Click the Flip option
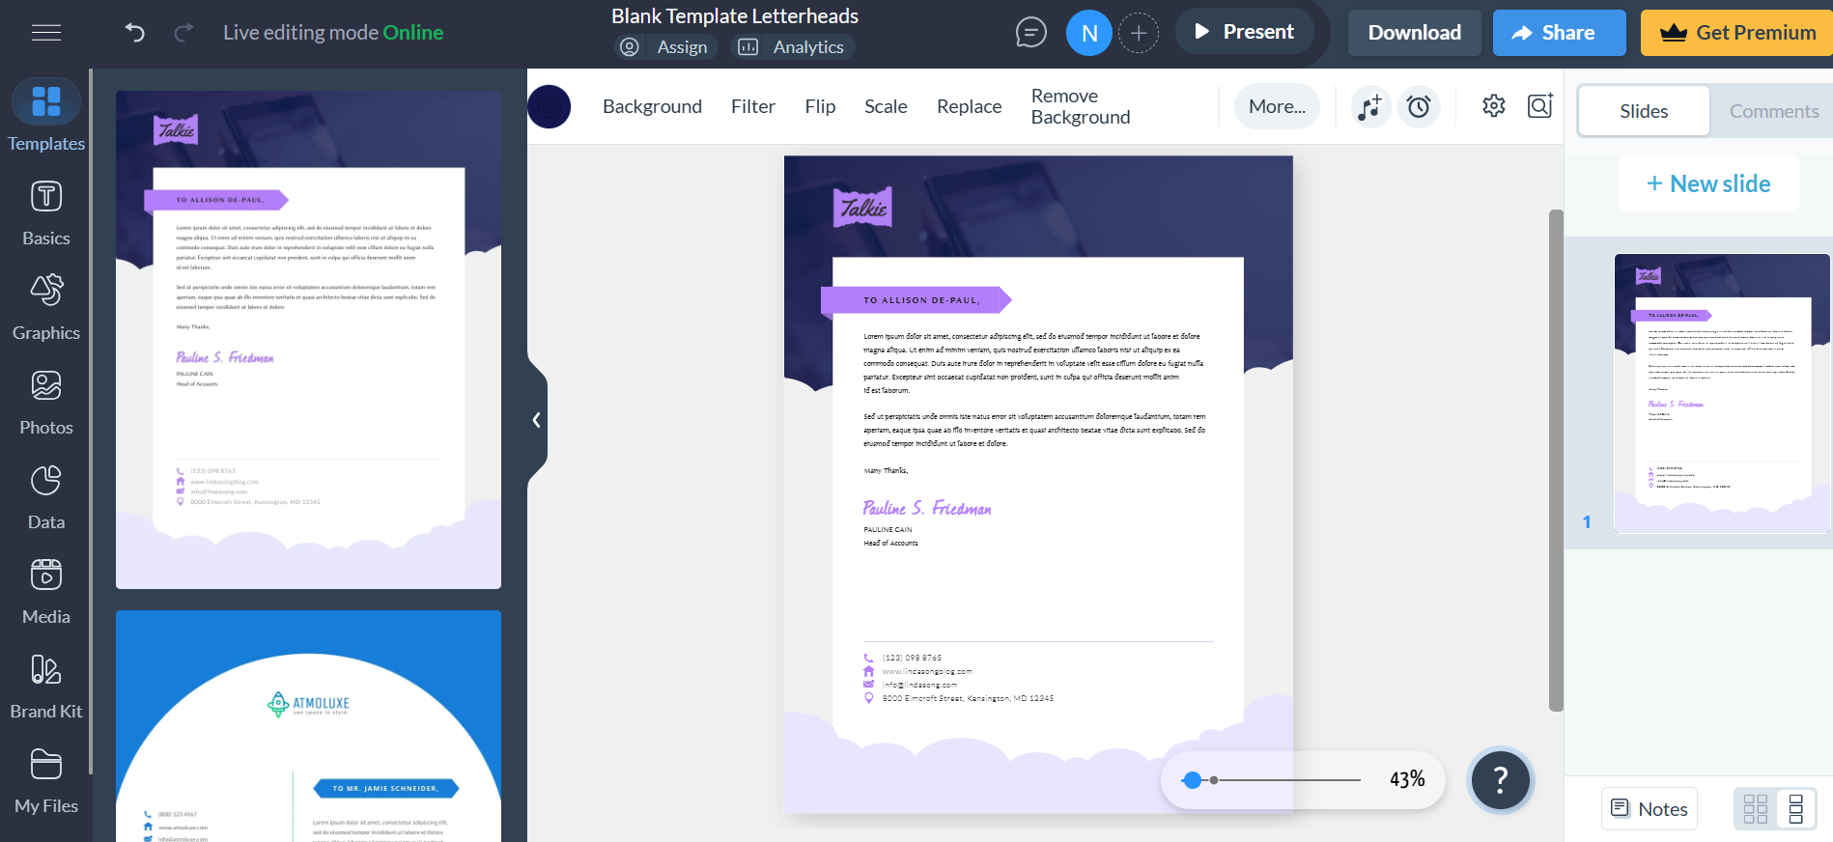This screenshot has height=842, width=1833. click(x=820, y=106)
